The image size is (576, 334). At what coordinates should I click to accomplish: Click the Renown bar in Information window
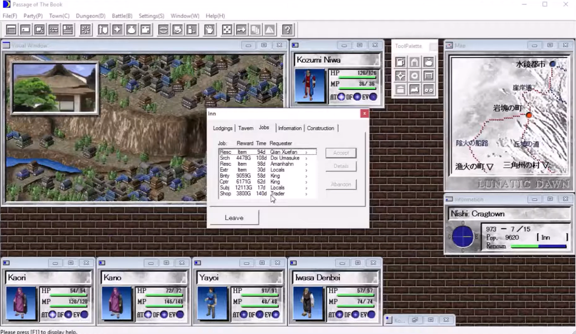coord(539,246)
